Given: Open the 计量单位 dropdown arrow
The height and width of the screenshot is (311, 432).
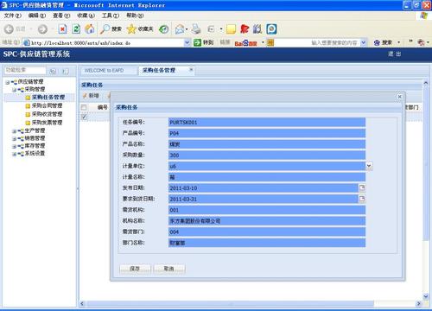Looking at the screenshot, I should (x=369, y=166).
